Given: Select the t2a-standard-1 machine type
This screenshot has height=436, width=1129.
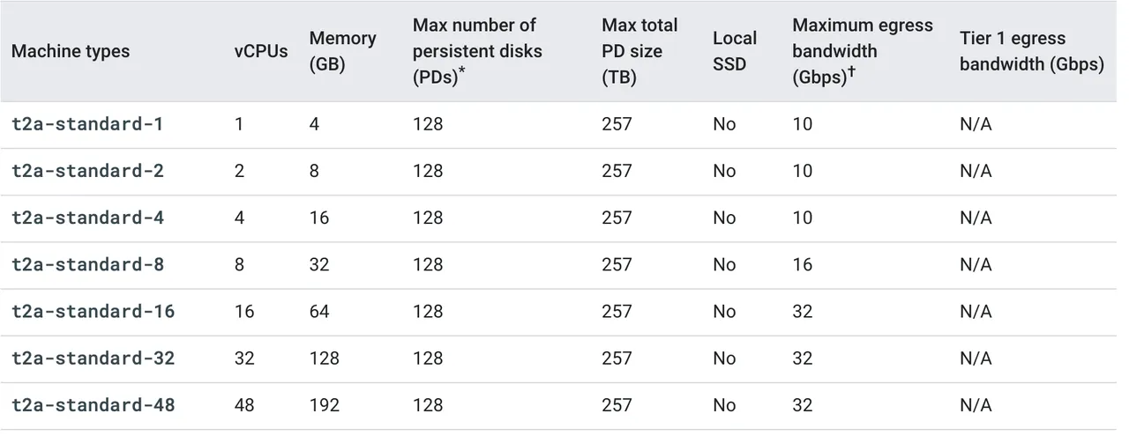Looking at the screenshot, I should (x=87, y=124).
